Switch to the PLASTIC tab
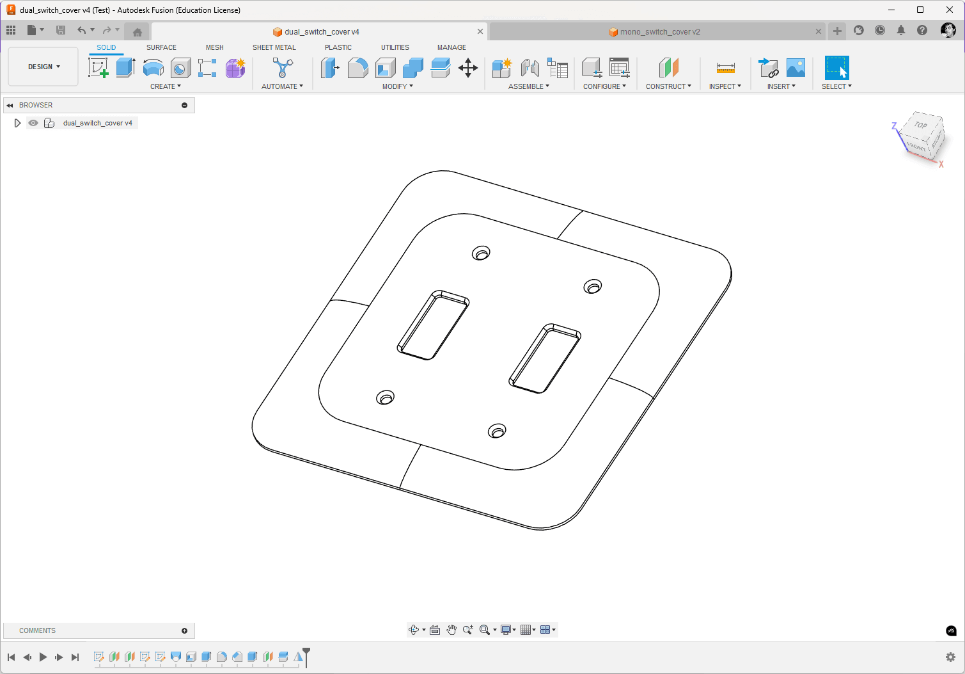This screenshot has height=674, width=965. coord(338,47)
